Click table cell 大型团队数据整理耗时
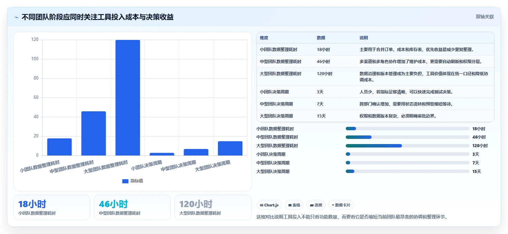 coord(281,74)
